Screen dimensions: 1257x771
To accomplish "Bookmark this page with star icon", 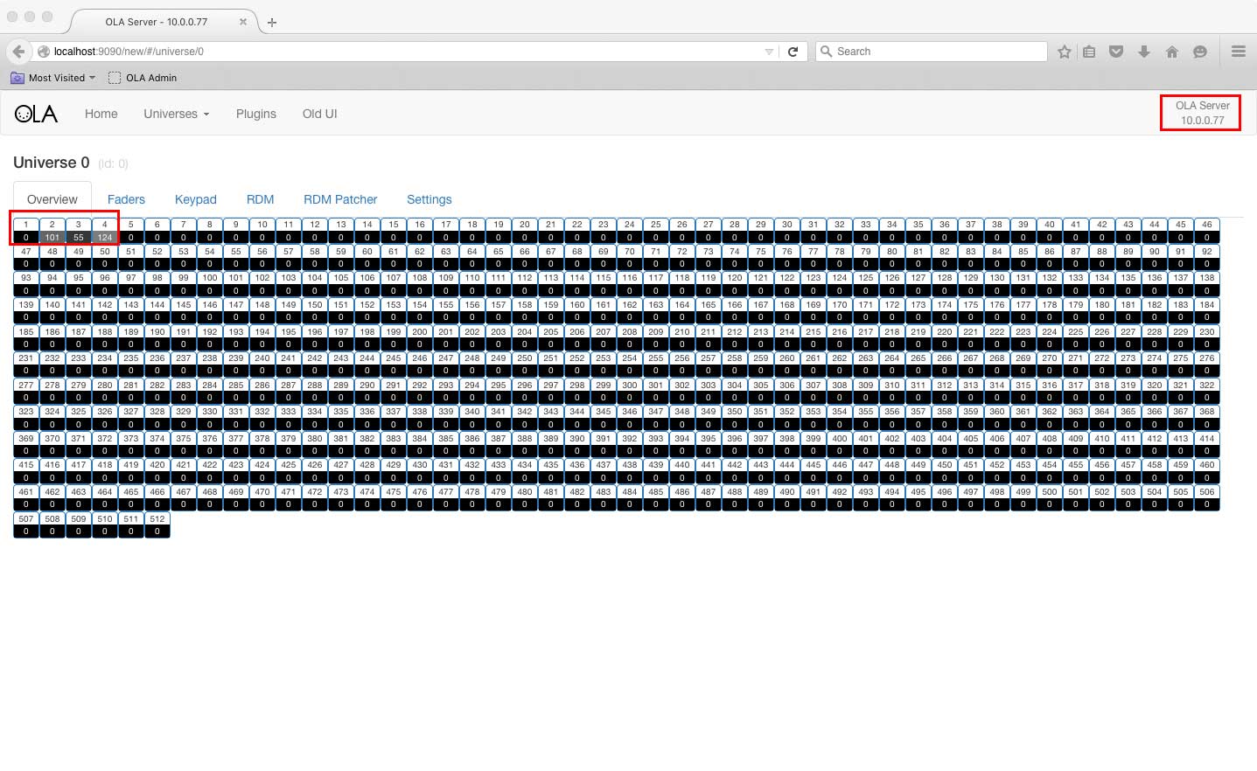I will pyautogui.click(x=1064, y=52).
